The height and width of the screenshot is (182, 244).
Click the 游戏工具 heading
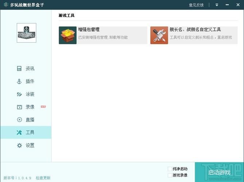[x=67, y=15]
